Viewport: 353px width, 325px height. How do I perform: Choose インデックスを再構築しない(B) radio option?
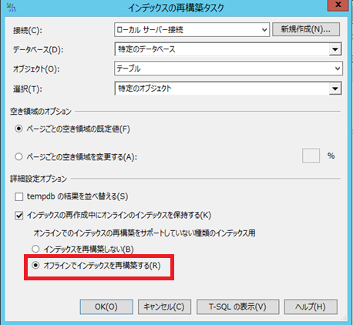click(35, 249)
